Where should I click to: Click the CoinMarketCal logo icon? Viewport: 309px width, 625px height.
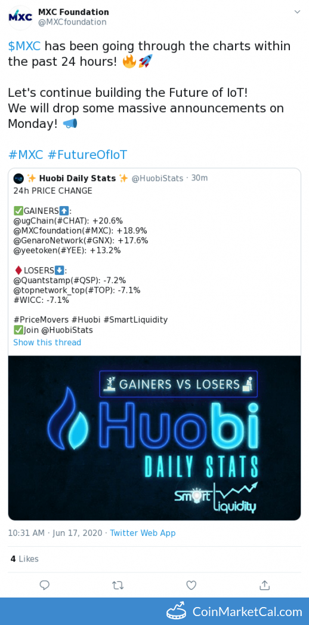pyautogui.click(x=177, y=611)
